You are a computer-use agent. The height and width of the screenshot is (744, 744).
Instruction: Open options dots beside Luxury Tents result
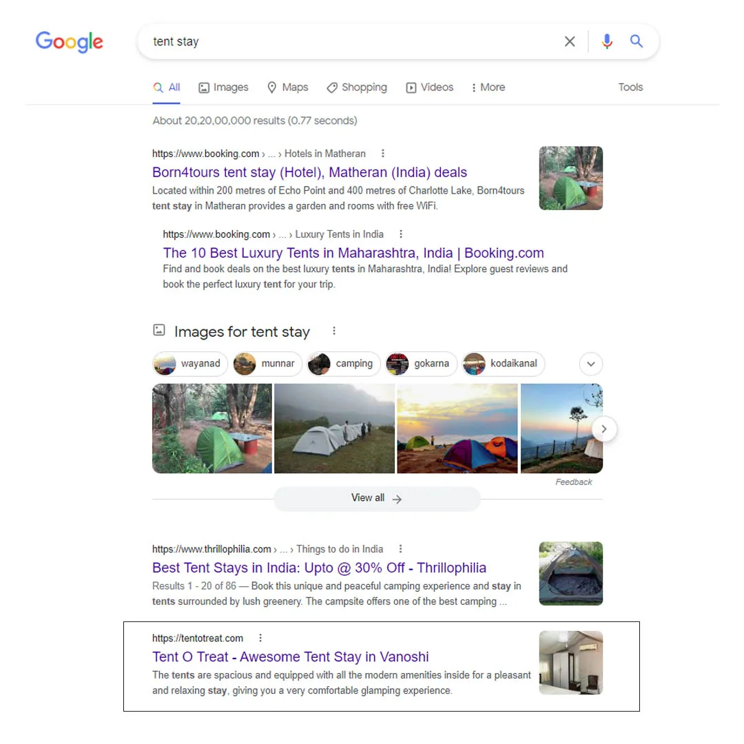click(400, 234)
